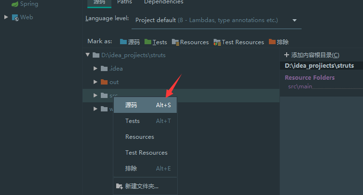Viewport: 363px width, 195px height.
Task: Open the Language level dropdown
Action: coord(294,20)
